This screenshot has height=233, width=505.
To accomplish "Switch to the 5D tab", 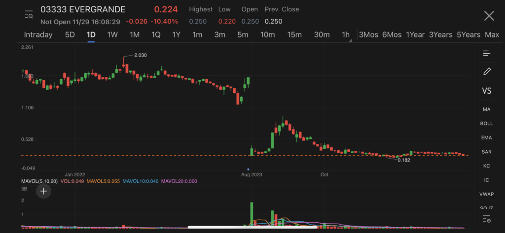I will click(70, 35).
